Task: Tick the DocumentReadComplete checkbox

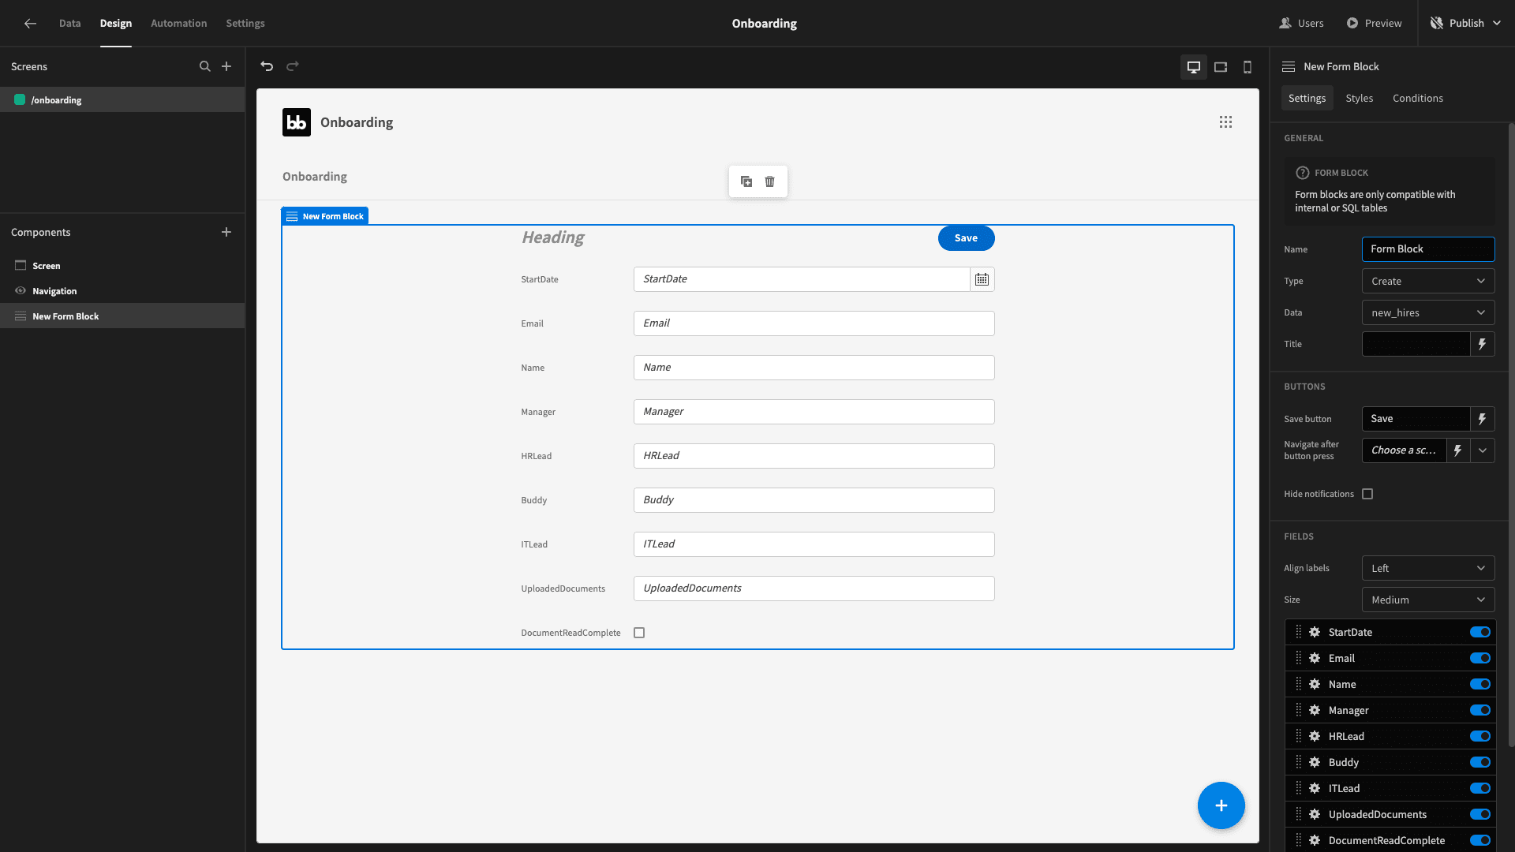Action: (x=639, y=633)
